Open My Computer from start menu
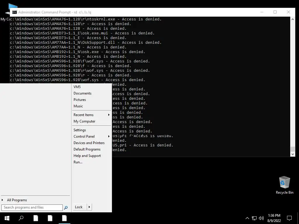This screenshot has width=299, height=224. point(84,121)
